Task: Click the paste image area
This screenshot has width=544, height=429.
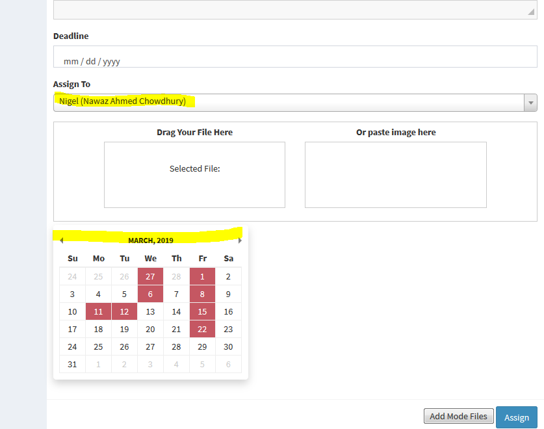Action: [395, 175]
